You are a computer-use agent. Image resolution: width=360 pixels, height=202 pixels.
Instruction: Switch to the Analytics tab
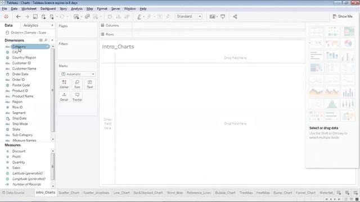click(31, 25)
